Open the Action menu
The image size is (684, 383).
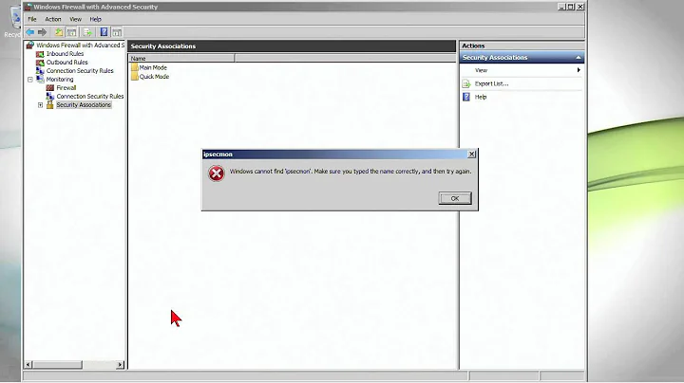coord(53,19)
